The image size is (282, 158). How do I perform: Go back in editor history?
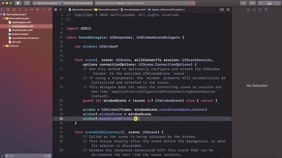click(61, 10)
